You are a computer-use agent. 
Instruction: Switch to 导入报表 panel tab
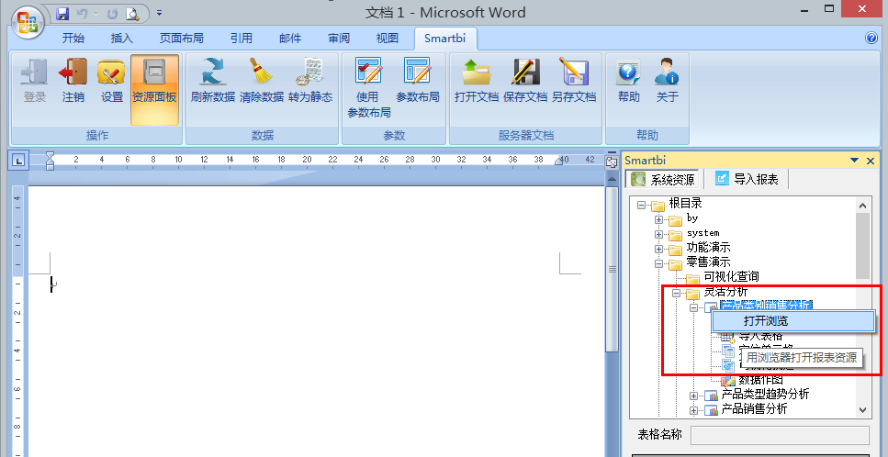click(x=747, y=179)
